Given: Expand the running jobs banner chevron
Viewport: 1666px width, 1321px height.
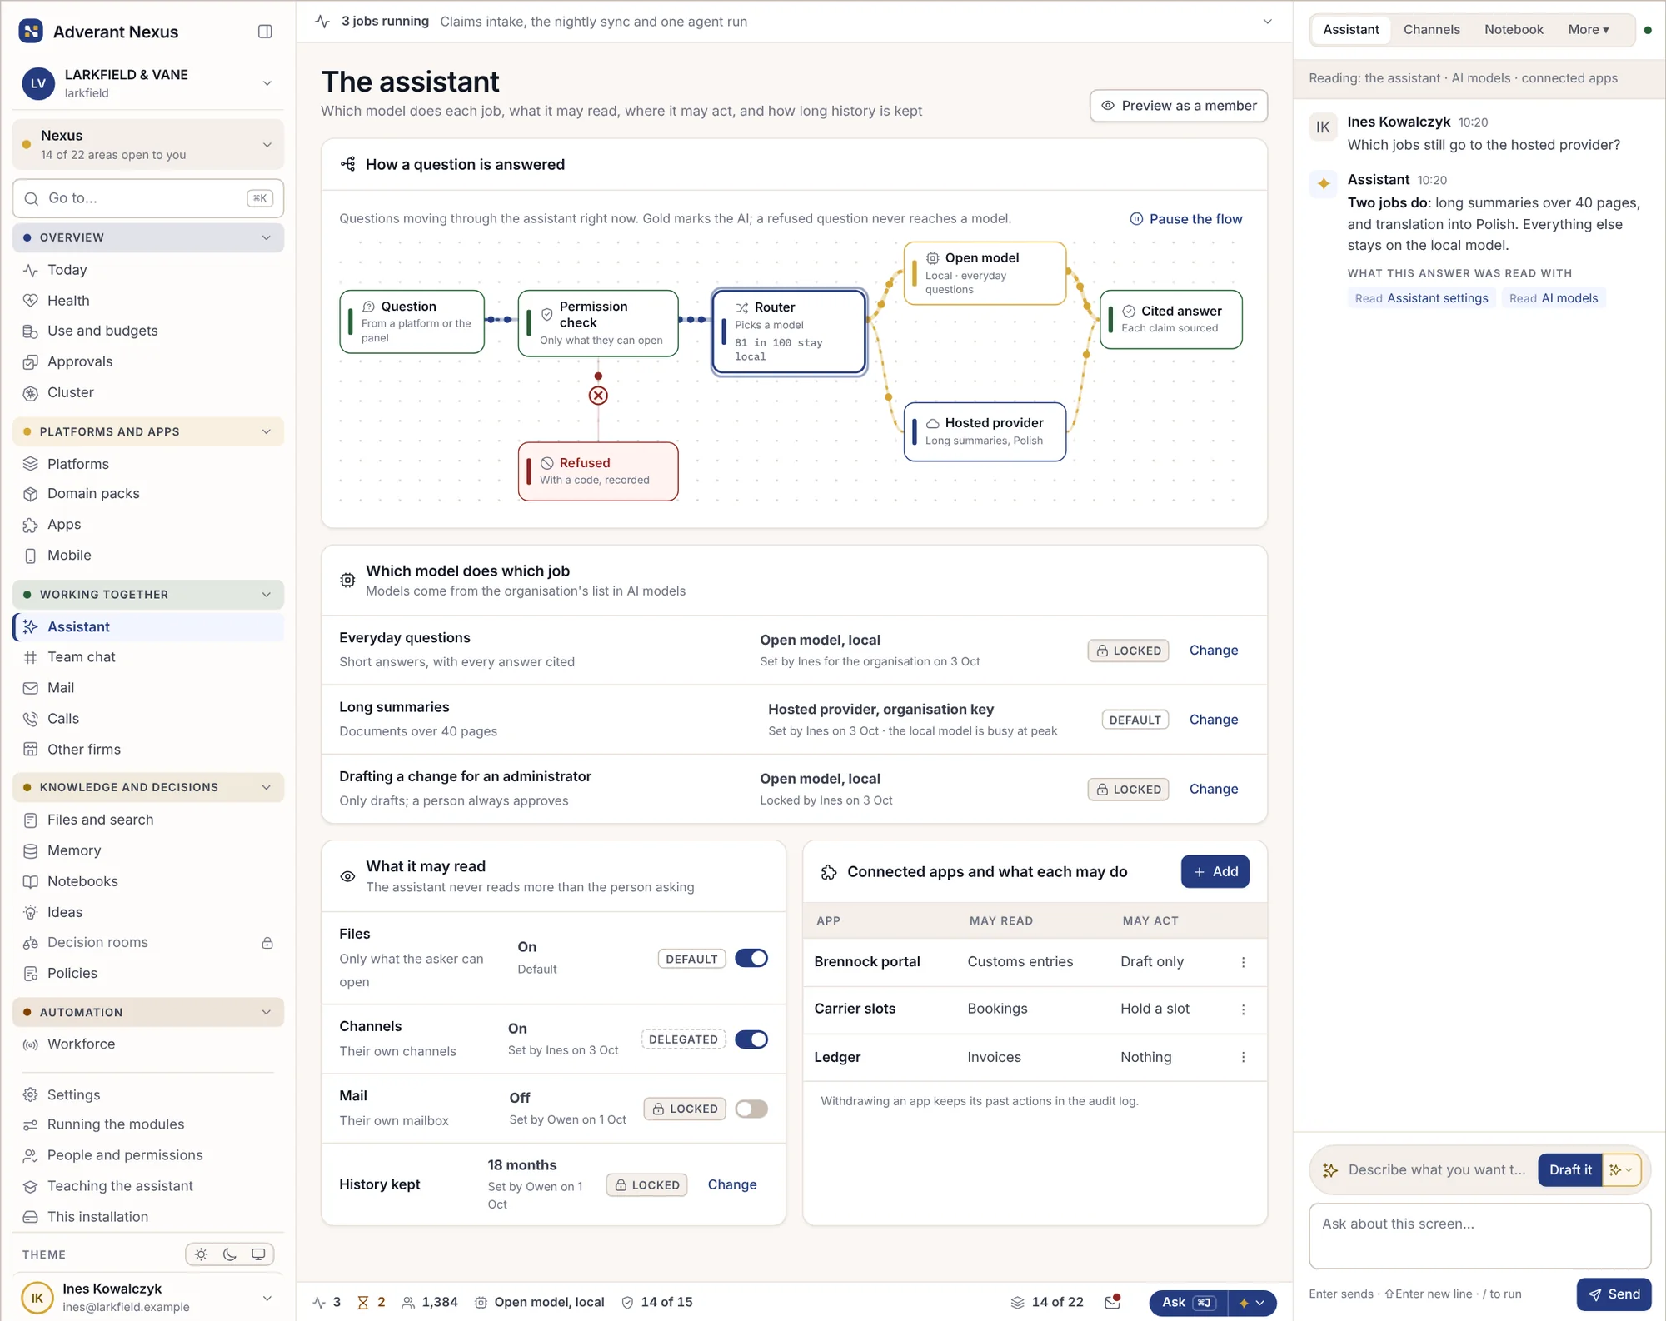Looking at the screenshot, I should coord(1267,22).
